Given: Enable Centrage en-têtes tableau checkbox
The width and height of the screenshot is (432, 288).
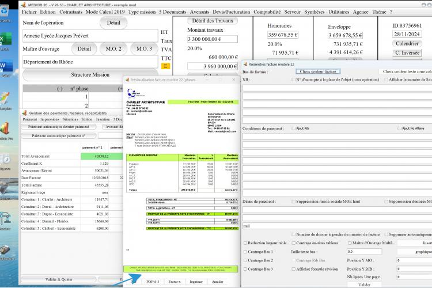Looking at the screenshot, I should 293,243.
